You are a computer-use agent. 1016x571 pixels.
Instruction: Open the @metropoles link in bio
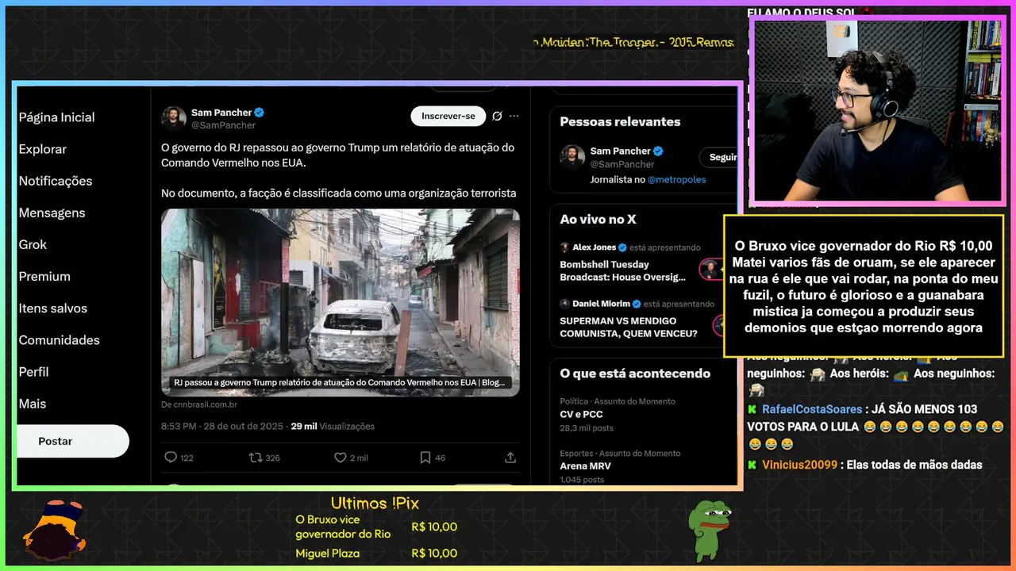(x=676, y=179)
